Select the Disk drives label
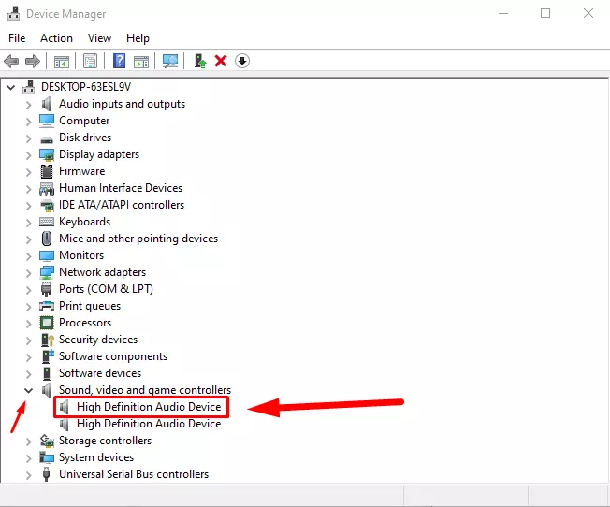Viewport: 610px width, 507px height. pyautogui.click(x=85, y=138)
